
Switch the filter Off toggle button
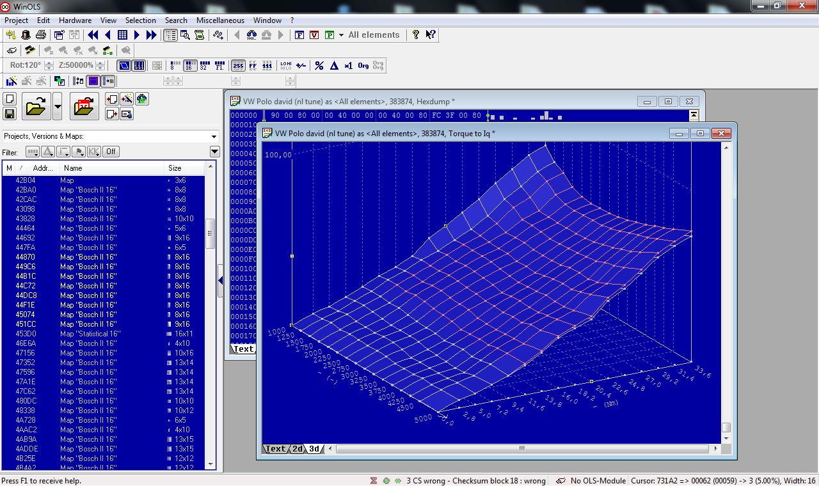[x=111, y=152]
